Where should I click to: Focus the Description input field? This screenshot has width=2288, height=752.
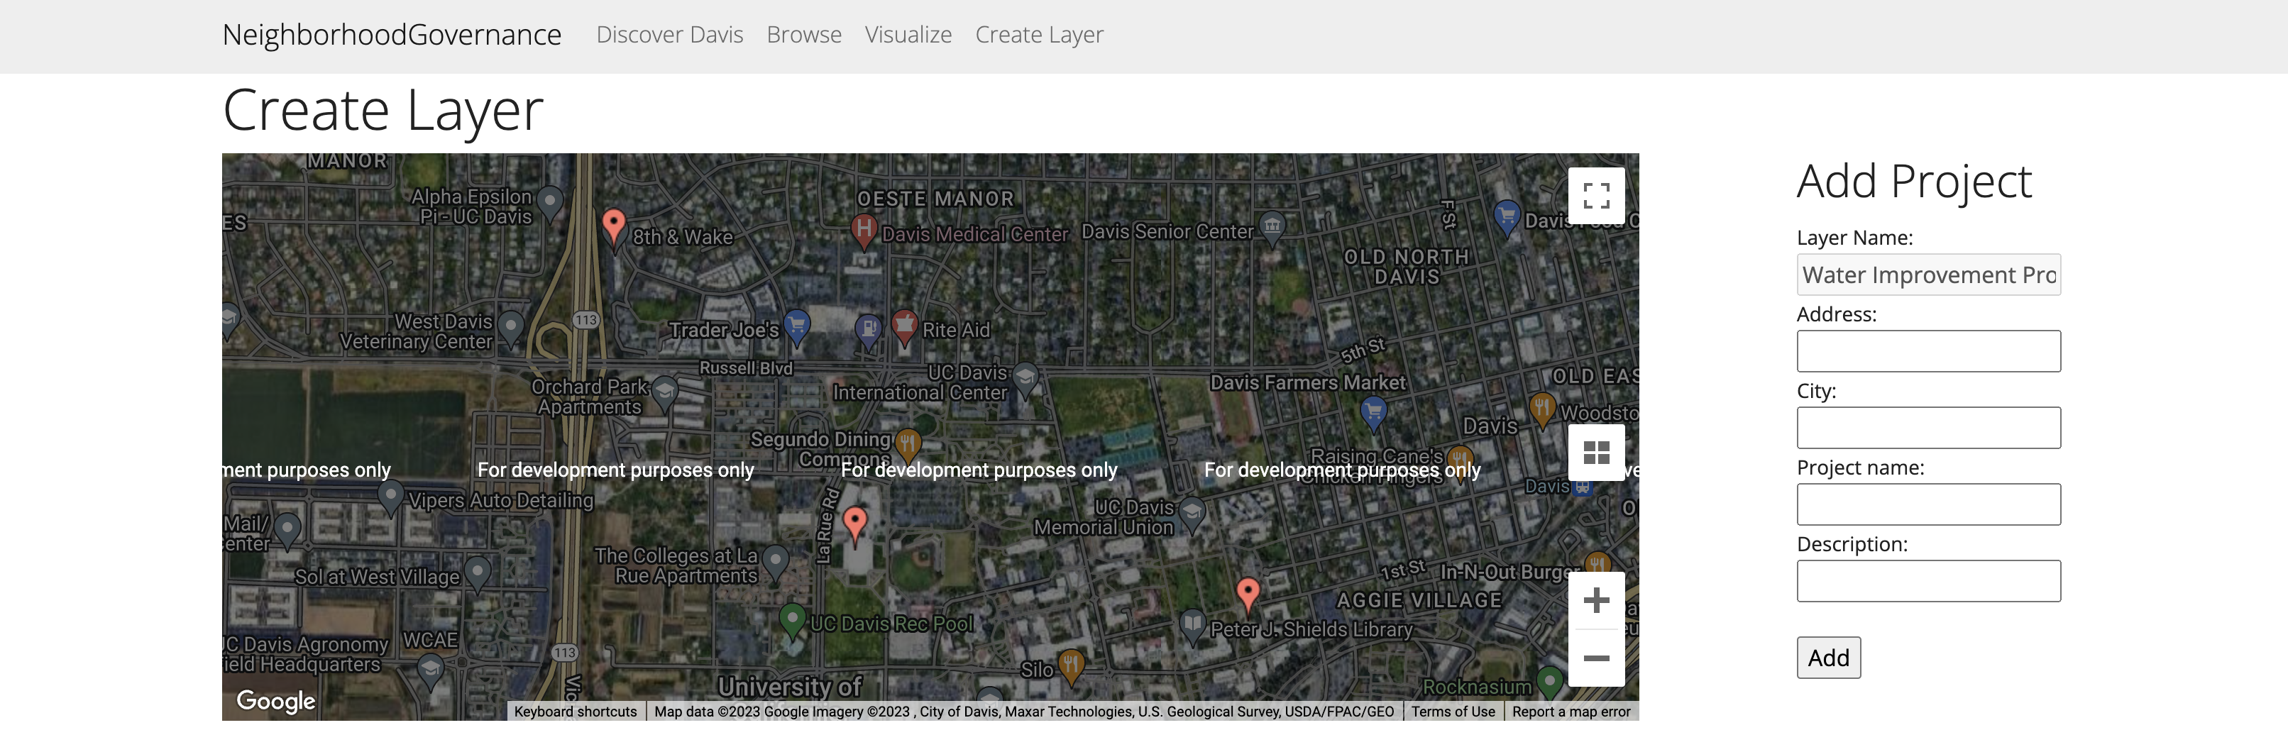pos(1928,580)
